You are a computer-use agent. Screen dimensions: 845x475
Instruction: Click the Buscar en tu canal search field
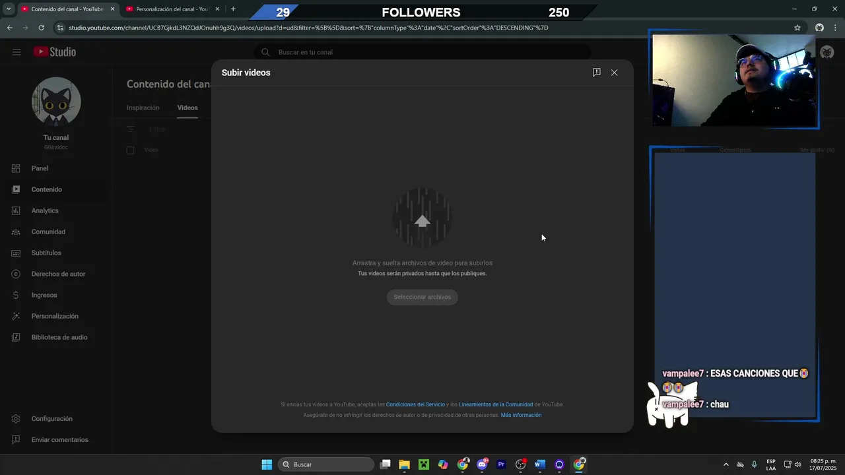coord(422,52)
